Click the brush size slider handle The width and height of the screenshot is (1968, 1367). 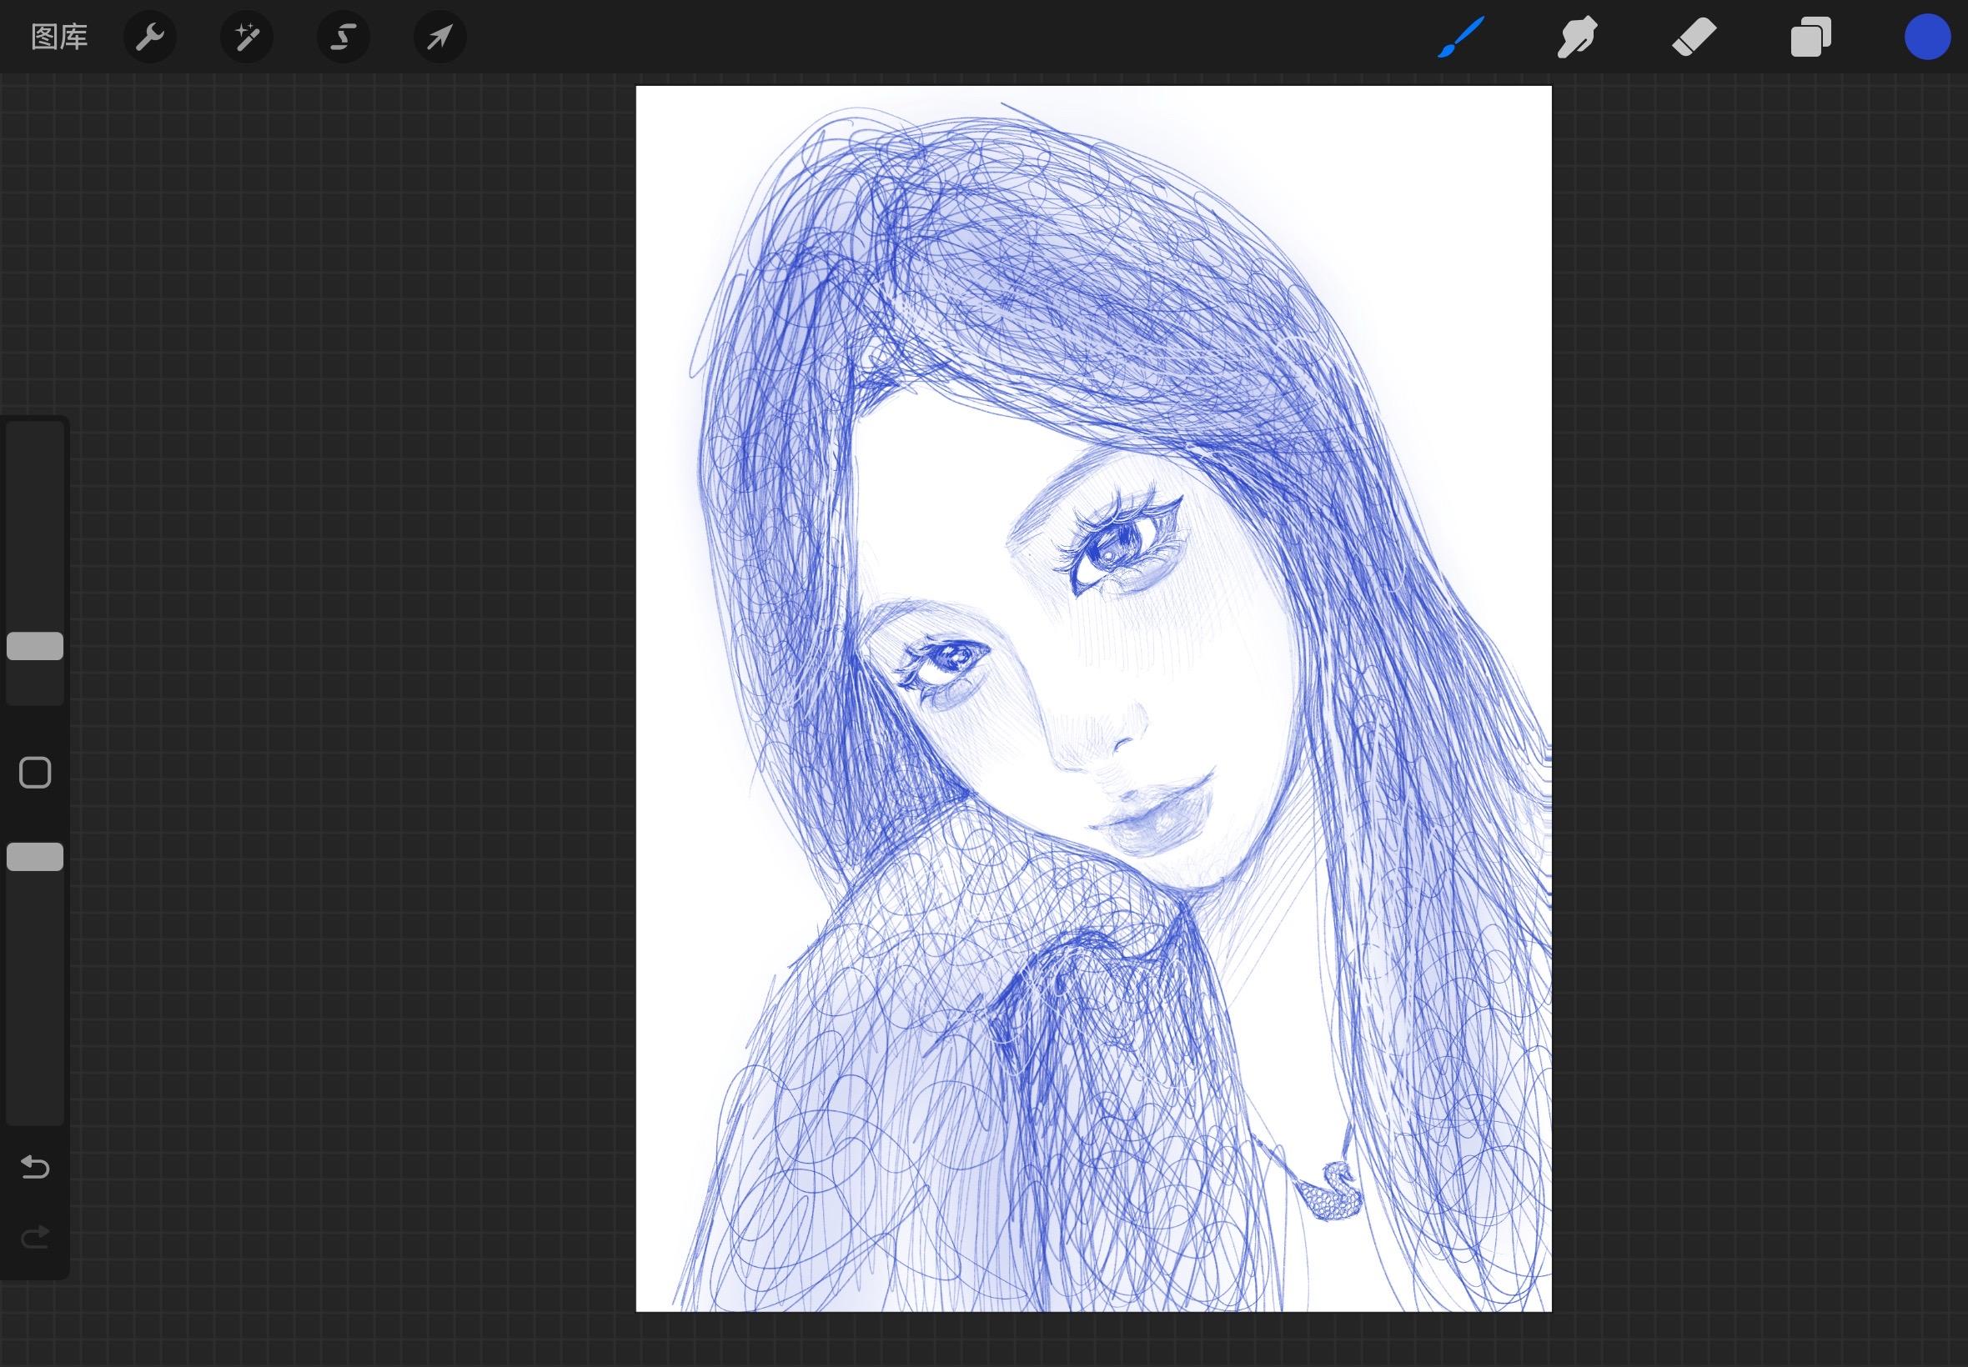[35, 647]
